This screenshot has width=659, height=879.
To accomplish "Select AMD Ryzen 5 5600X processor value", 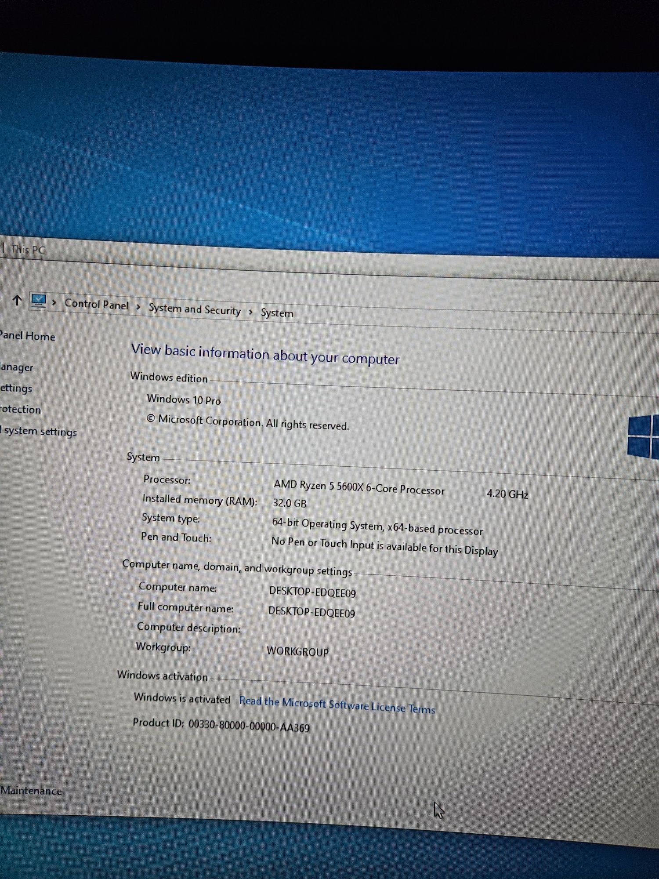I will pyautogui.click(x=359, y=487).
